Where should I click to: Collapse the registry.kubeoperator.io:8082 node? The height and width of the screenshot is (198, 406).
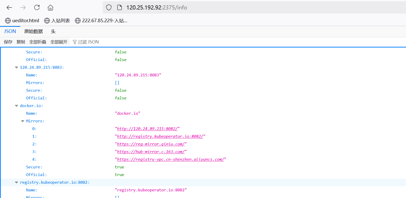17,182
